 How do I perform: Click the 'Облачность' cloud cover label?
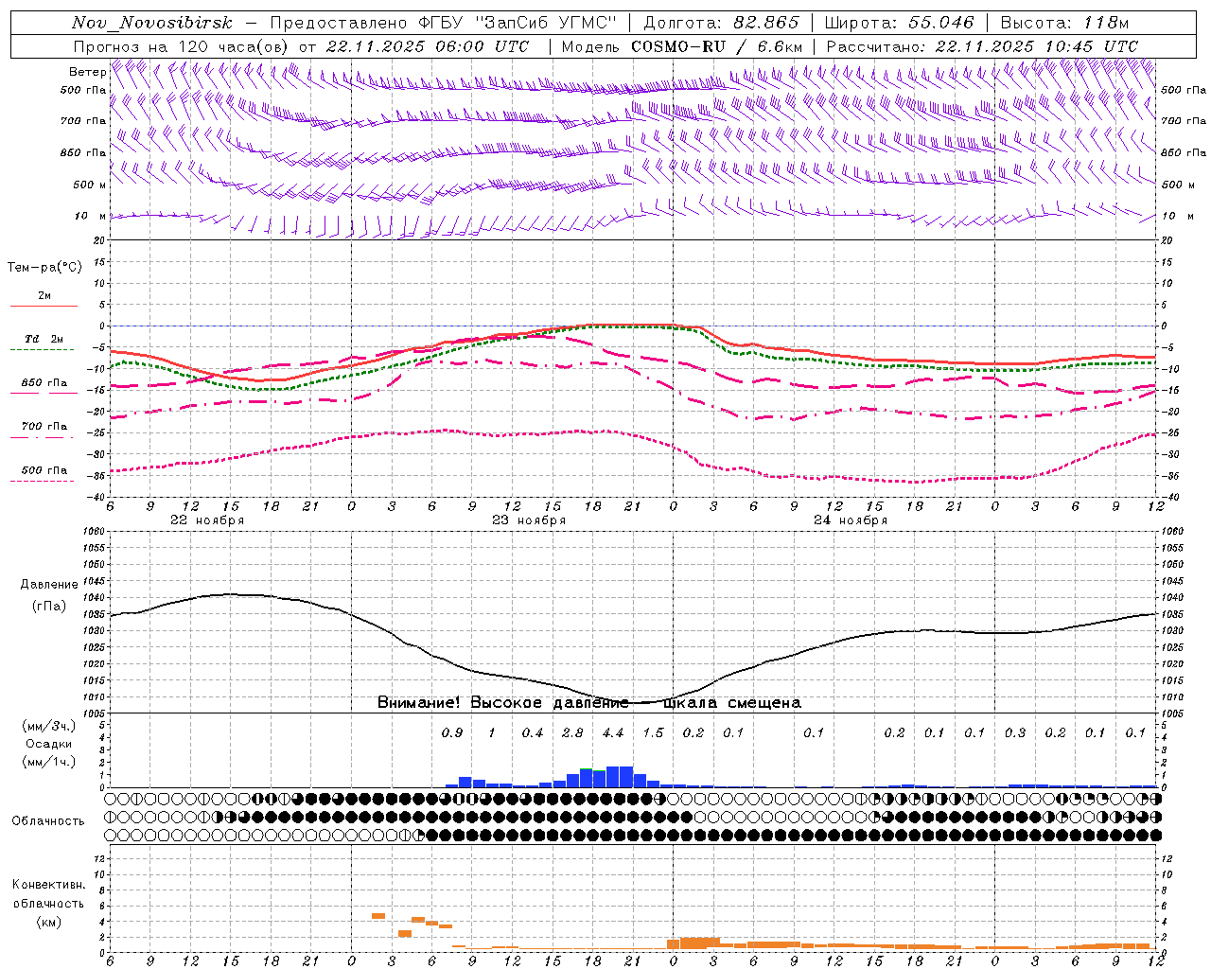tap(48, 821)
